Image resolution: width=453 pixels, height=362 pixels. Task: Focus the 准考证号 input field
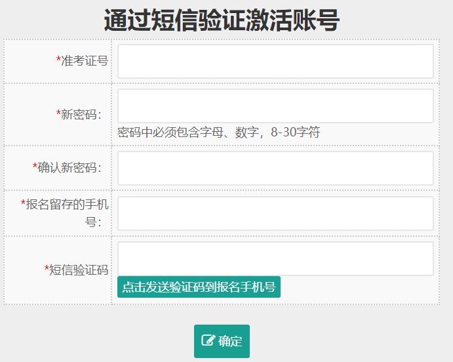[x=275, y=61]
